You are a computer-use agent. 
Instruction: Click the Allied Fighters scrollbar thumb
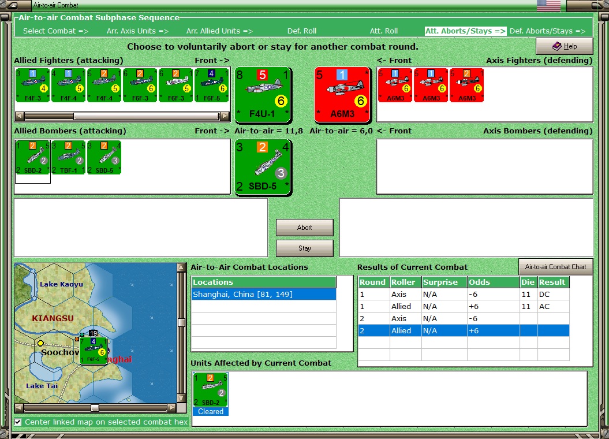pyautogui.click(x=147, y=116)
